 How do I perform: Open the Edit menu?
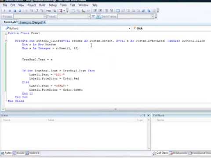13,5
